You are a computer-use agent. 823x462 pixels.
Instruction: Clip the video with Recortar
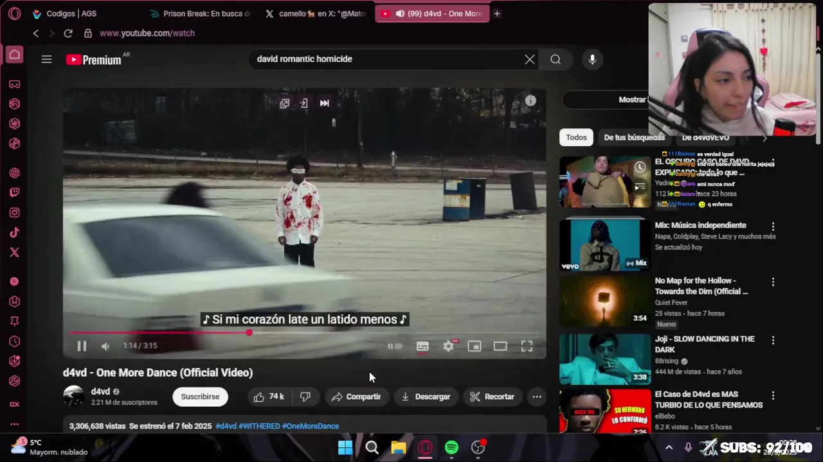tap(492, 397)
